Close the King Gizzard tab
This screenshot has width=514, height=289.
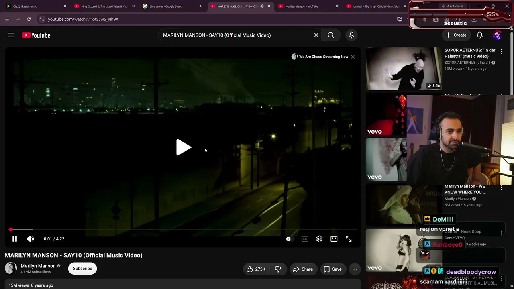[133, 6]
